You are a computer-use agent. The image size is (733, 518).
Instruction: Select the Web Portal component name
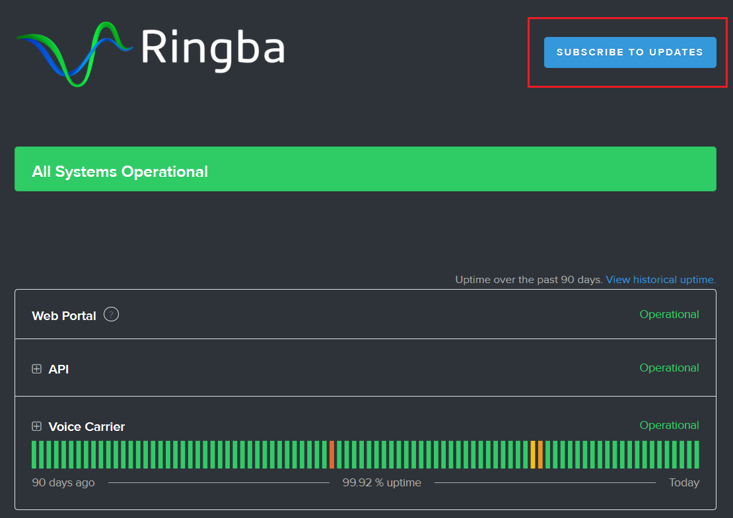(64, 316)
